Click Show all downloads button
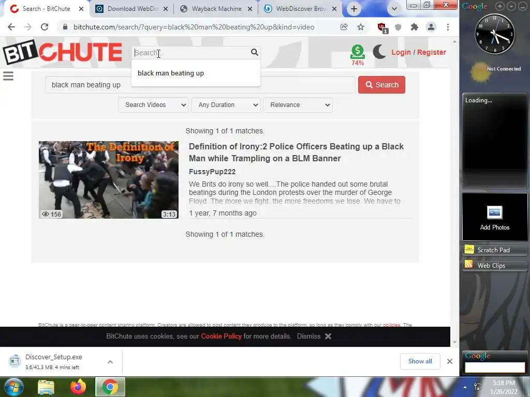Screen dimensions: 530x397 pyautogui.click(x=420, y=361)
